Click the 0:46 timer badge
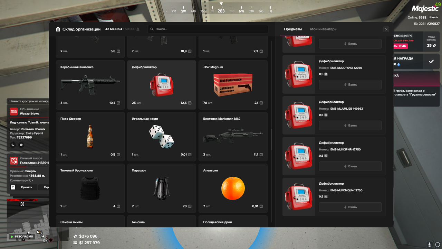 (x=401, y=46)
